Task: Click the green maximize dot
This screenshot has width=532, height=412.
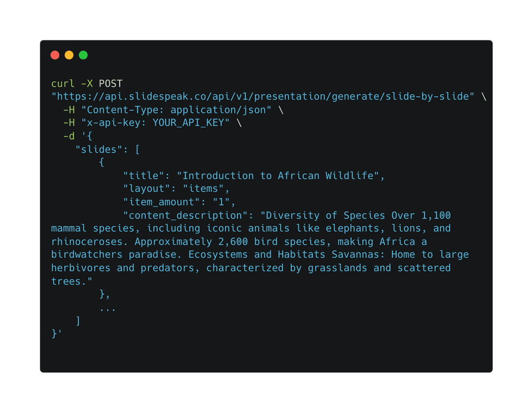Action: pos(83,55)
